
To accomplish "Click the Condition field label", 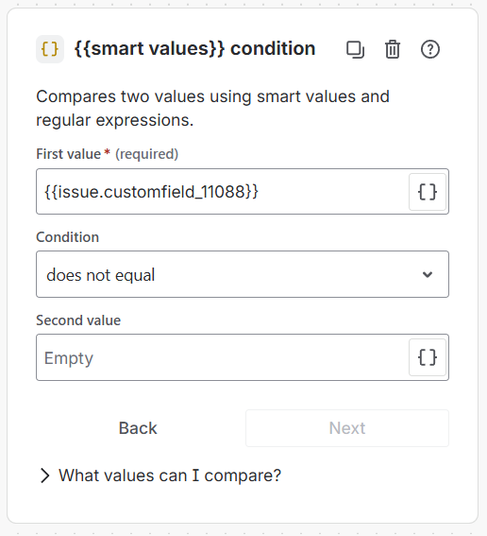I will 68,237.
